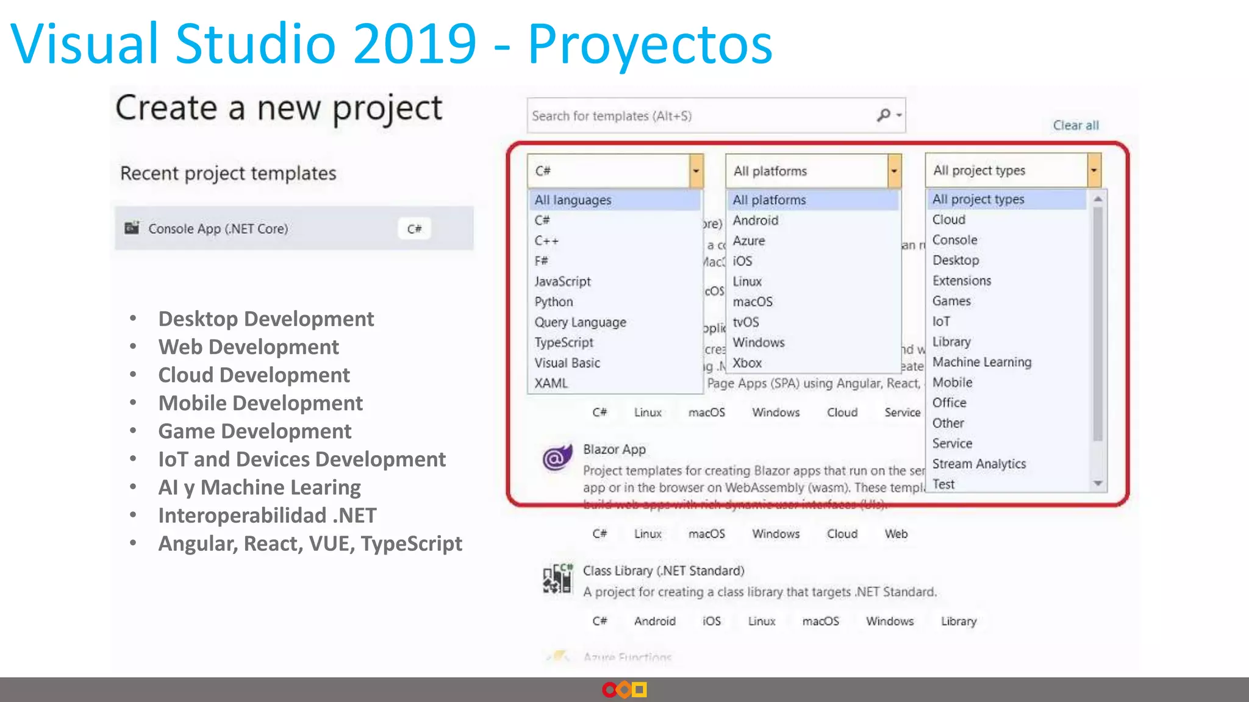1249x702 pixels.
Task: Choose Azure from the platform list
Action: click(x=813, y=241)
